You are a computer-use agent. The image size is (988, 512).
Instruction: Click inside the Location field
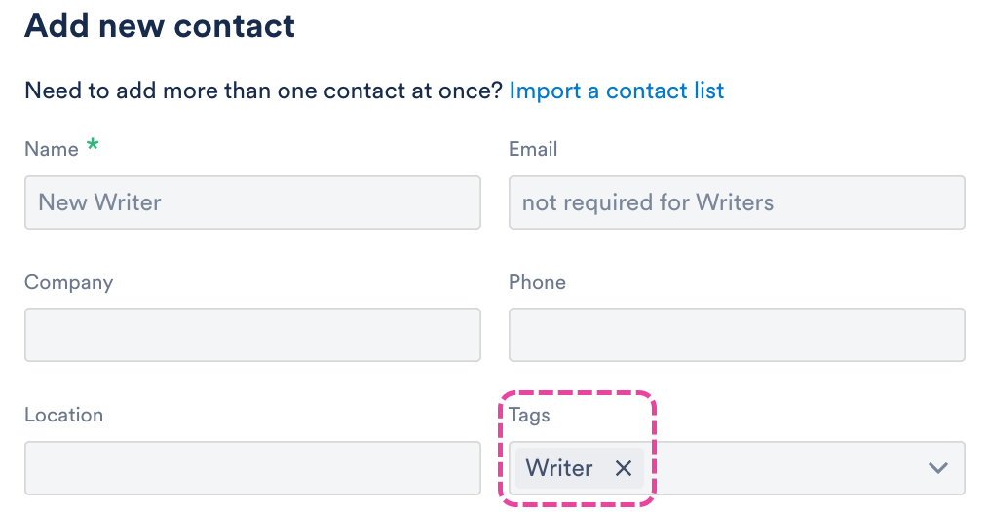pyautogui.click(x=252, y=468)
